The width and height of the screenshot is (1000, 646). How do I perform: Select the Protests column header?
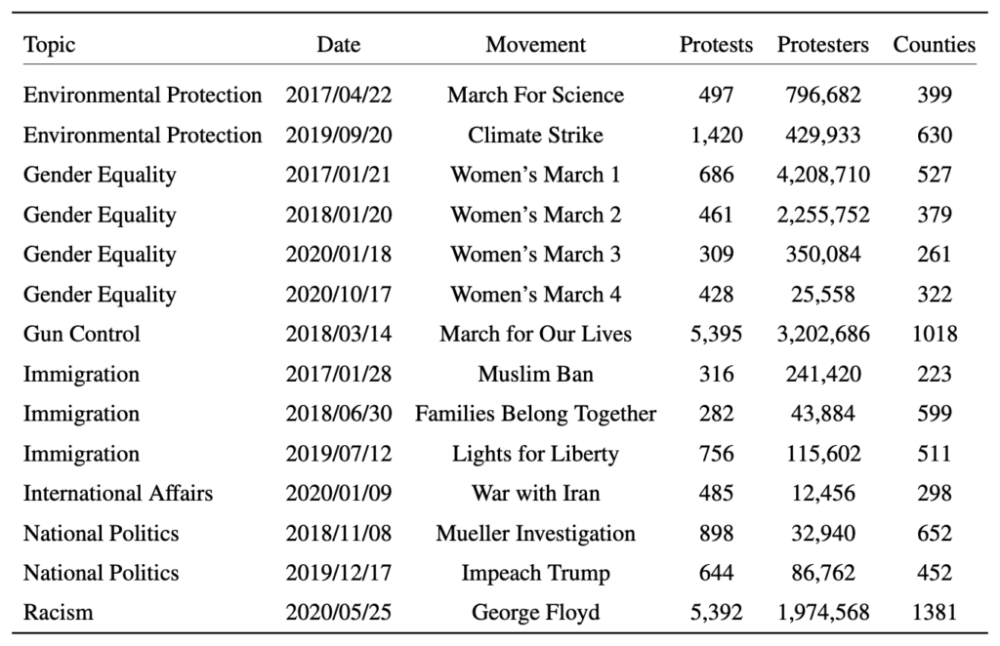(x=716, y=45)
